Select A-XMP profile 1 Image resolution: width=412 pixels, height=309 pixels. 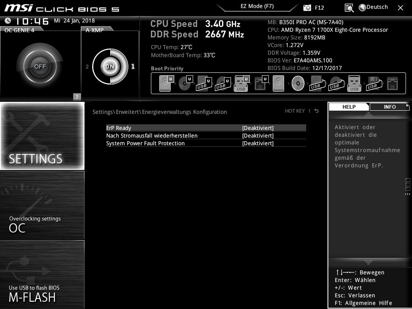tap(133, 66)
